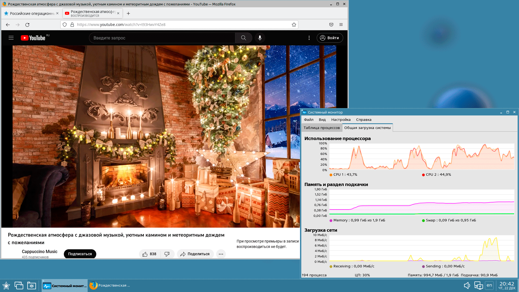Bookmark this page with the star icon

click(294, 25)
